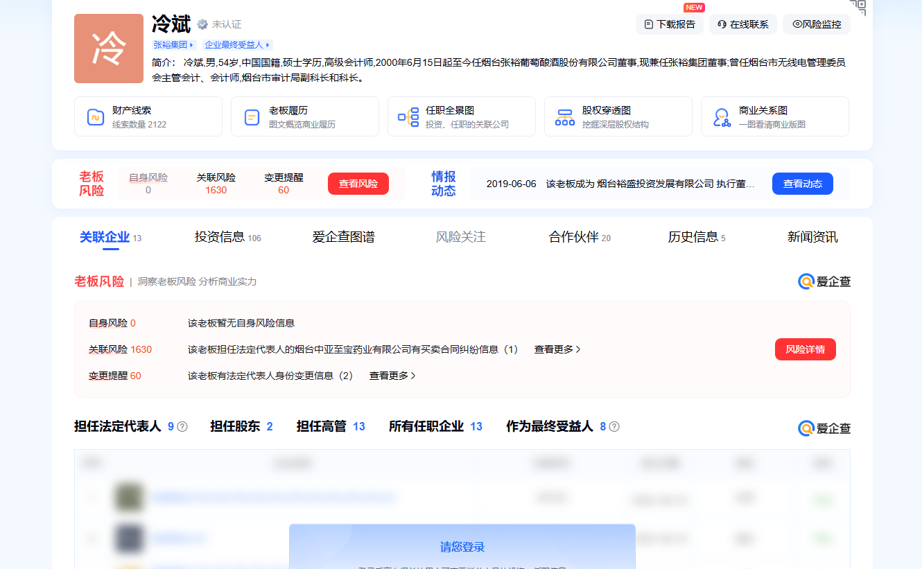This screenshot has height=569, width=922.
Task: Click 自身风险 count 0 in risk bar
Action: [148, 184]
